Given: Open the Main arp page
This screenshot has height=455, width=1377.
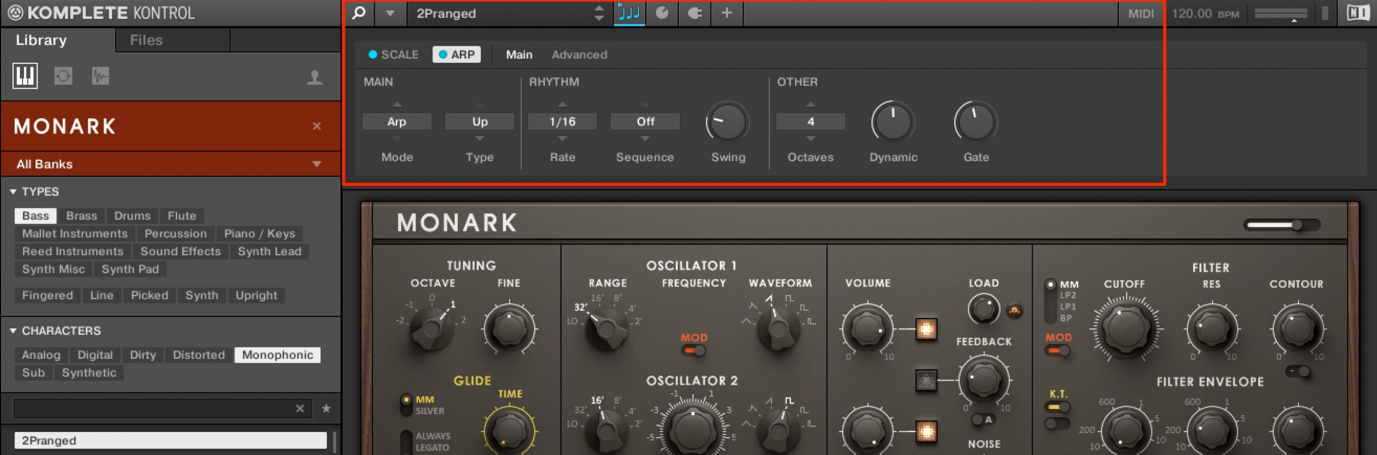Looking at the screenshot, I should [x=519, y=55].
